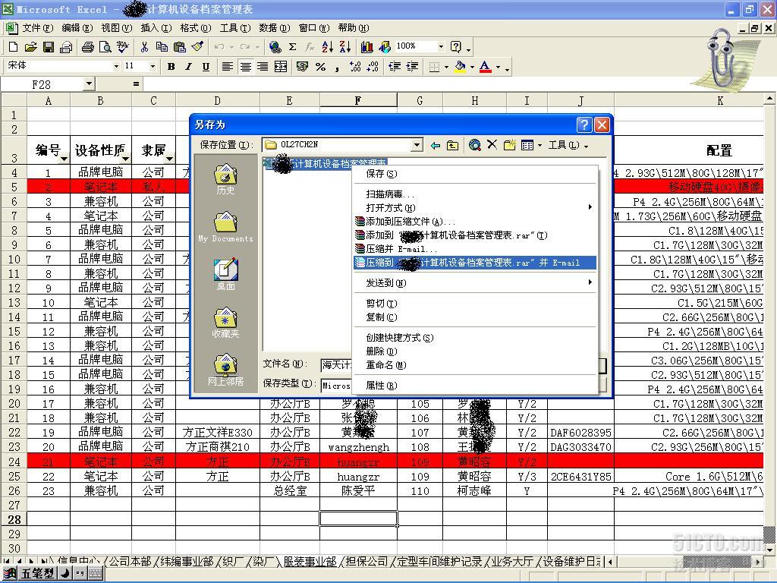Open the zoom 100% dropdown

coord(441,46)
